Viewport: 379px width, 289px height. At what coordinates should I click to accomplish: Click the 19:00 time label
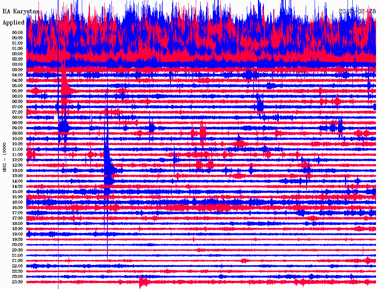tap(17, 234)
